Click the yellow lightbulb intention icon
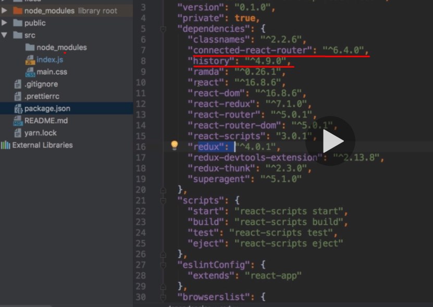The width and height of the screenshot is (433, 307). tap(174, 145)
